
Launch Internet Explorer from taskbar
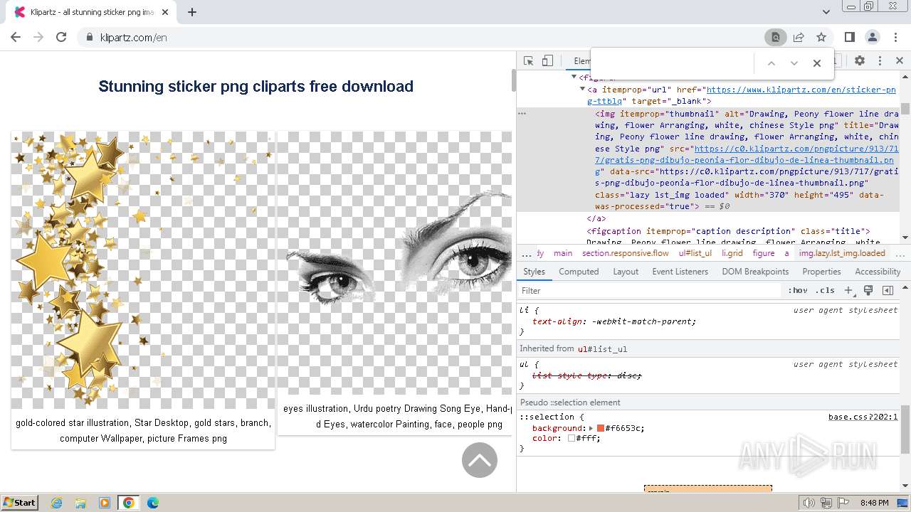[x=57, y=503]
